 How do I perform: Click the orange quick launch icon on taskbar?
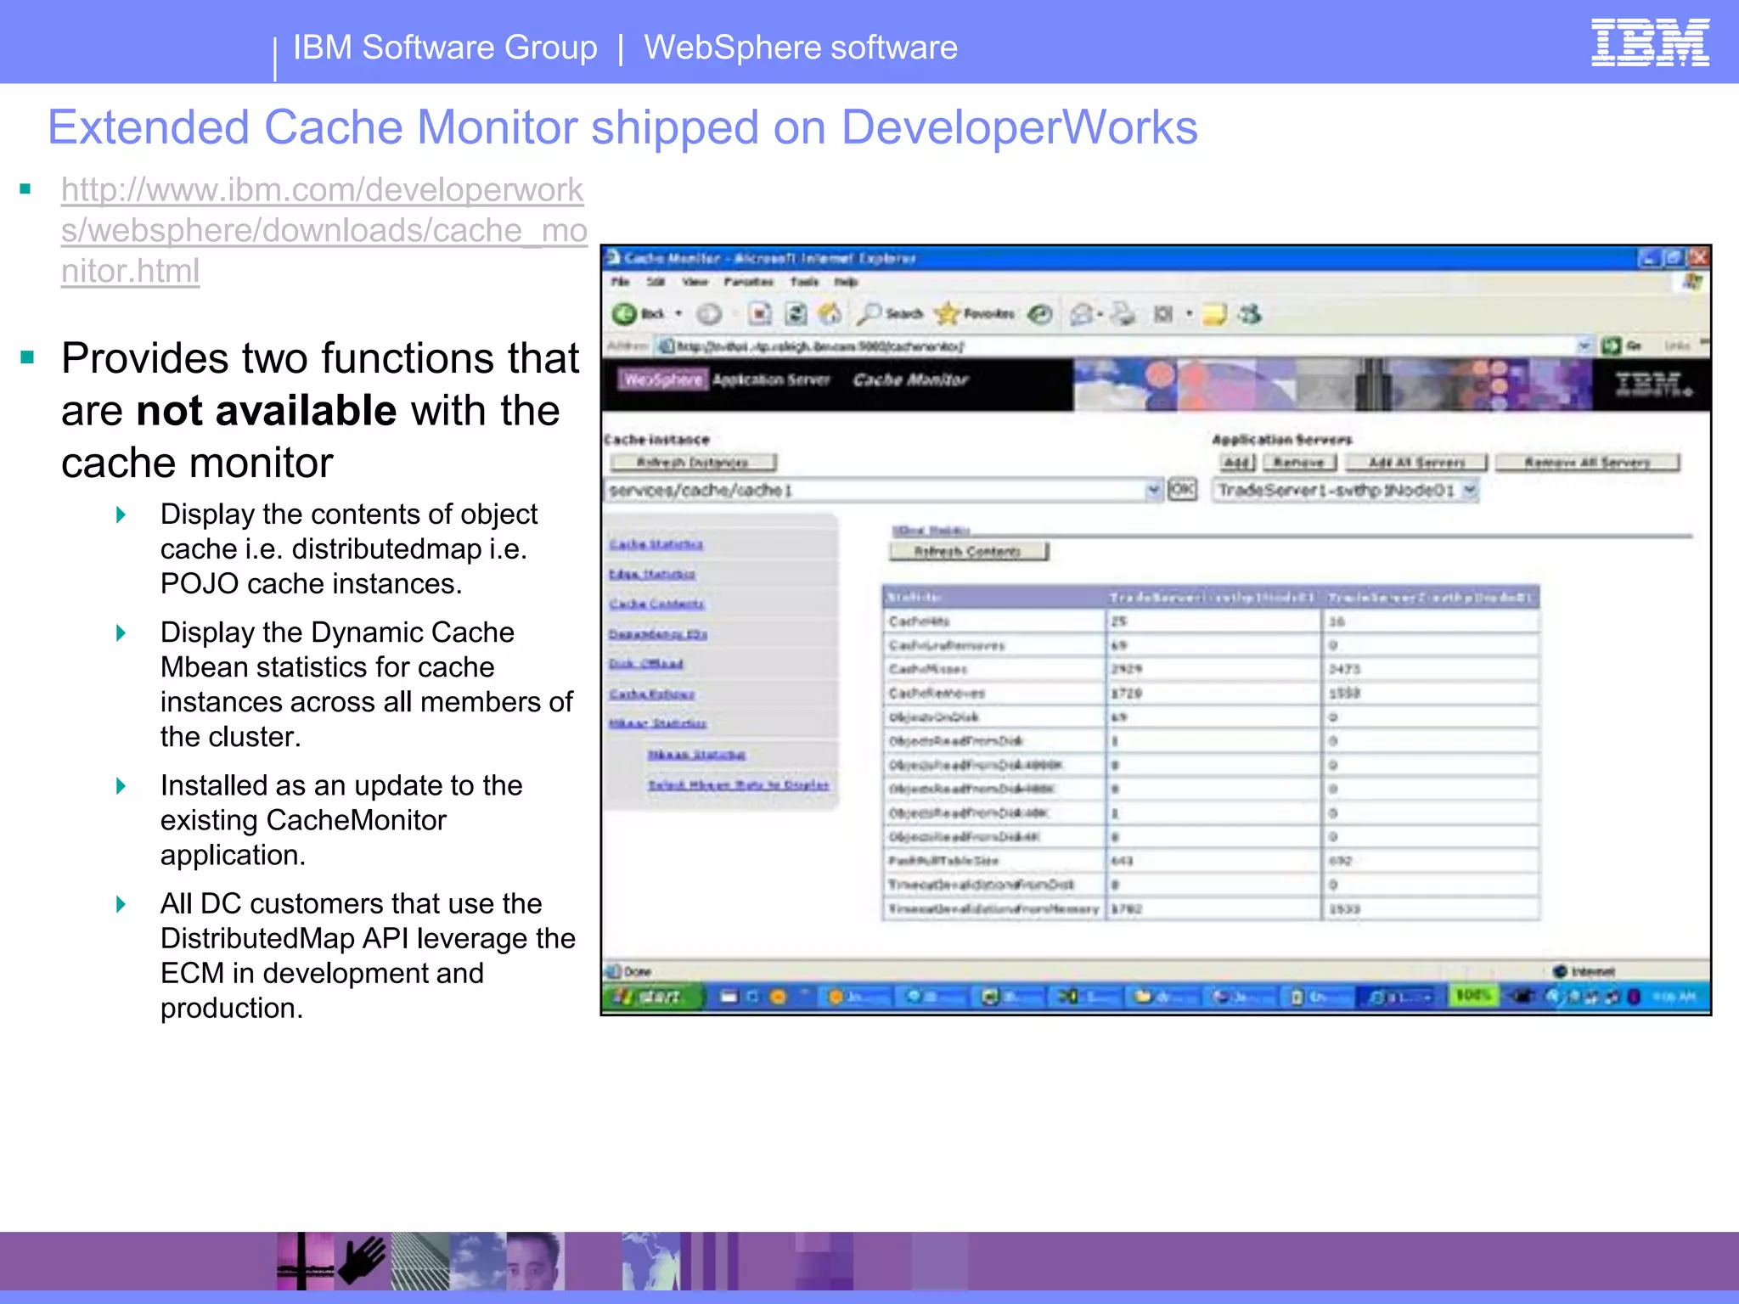777,997
